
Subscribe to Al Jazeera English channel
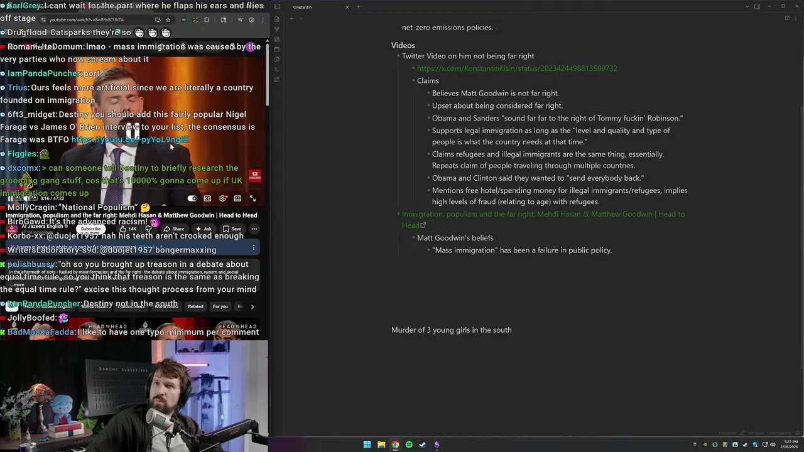coord(90,229)
